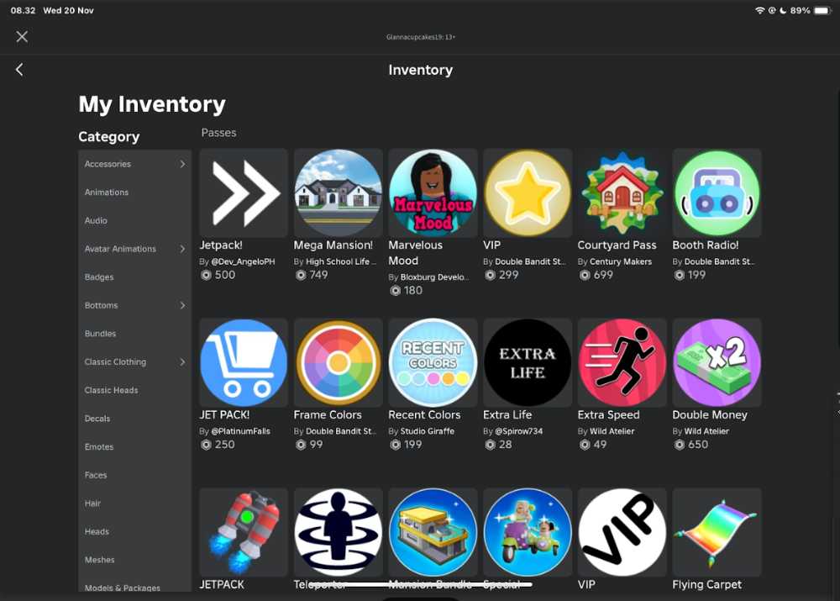Select the JET PACK! shopping cart icon
This screenshot has height=601, width=840.
pyautogui.click(x=244, y=362)
